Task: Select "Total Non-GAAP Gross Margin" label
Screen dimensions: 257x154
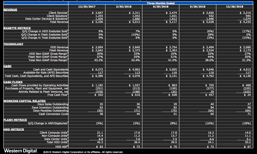Action: [x=48, y=60]
